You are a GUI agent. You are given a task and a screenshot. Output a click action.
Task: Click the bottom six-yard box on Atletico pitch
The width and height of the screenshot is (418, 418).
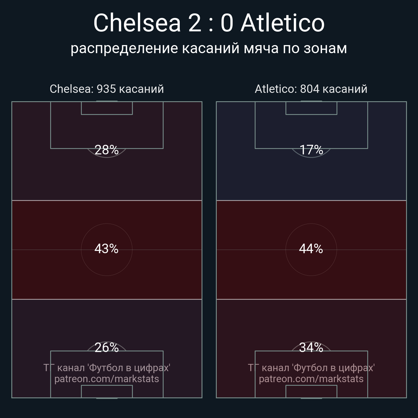coord(311,391)
